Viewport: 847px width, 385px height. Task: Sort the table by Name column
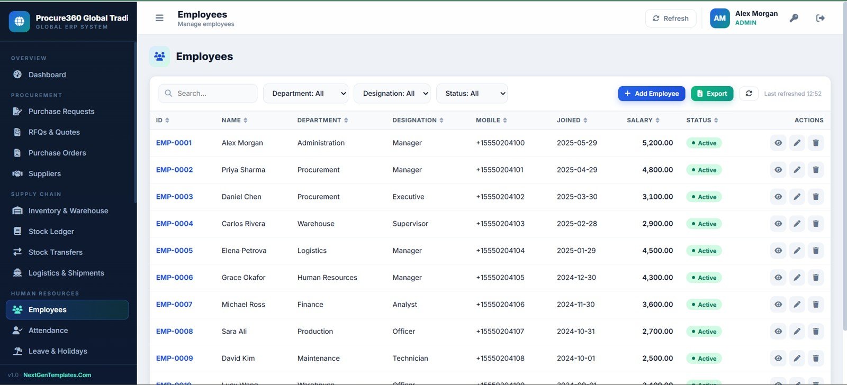(235, 121)
